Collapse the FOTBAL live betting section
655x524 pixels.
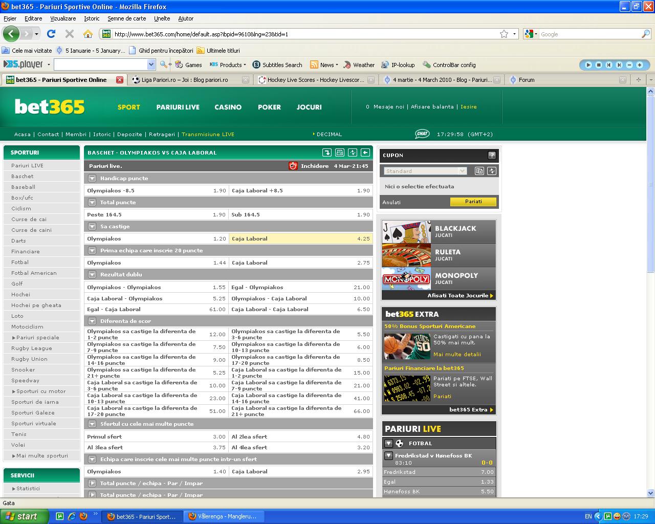[x=389, y=444]
